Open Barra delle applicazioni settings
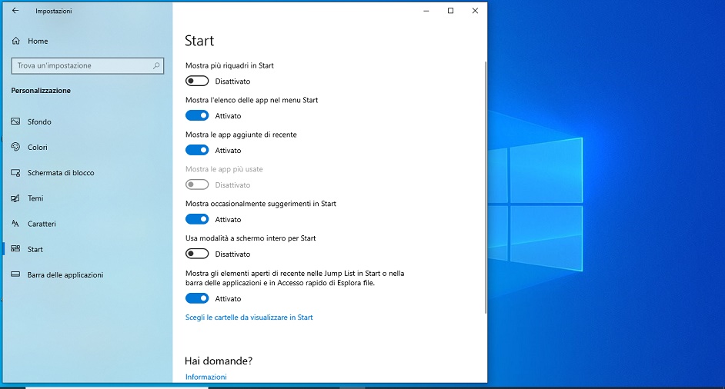The width and height of the screenshot is (725, 389). (x=65, y=275)
